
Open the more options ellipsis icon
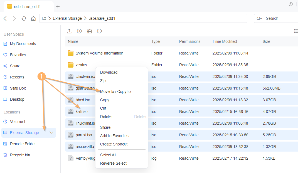99,31
